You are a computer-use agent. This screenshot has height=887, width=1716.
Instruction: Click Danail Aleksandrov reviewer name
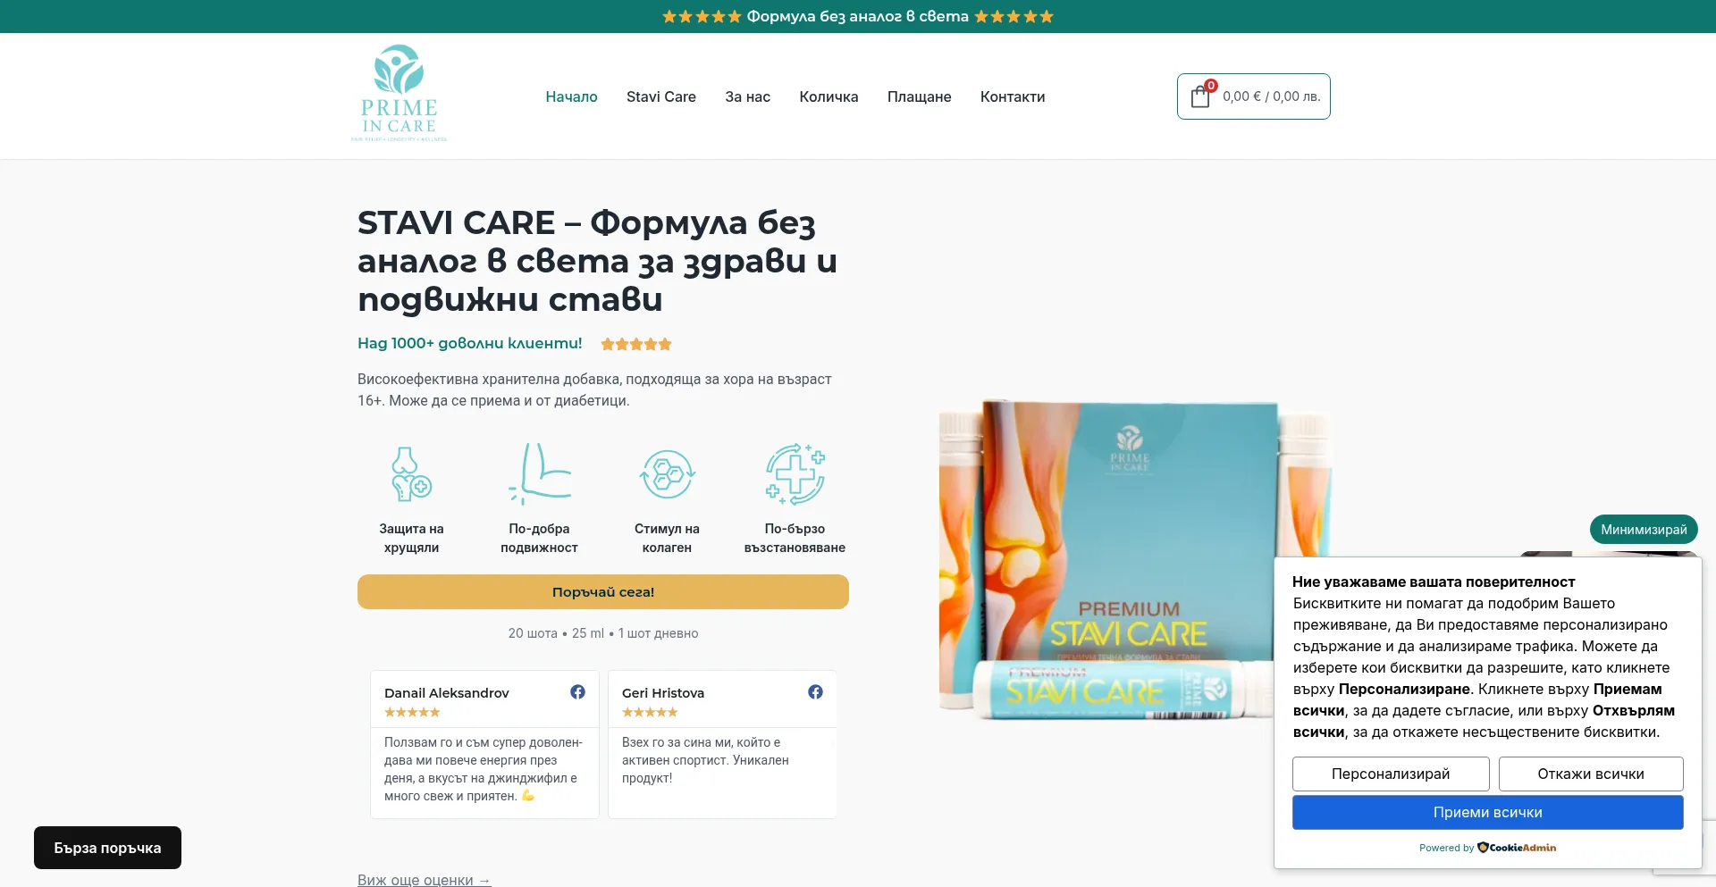(x=447, y=693)
